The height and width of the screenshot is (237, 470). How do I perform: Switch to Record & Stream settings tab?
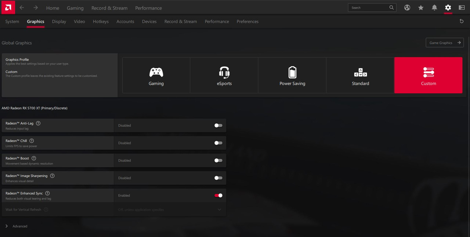pos(181,21)
